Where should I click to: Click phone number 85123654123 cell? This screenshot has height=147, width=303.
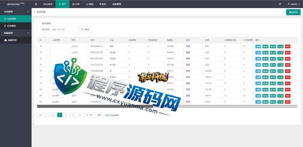[x=96, y=47]
